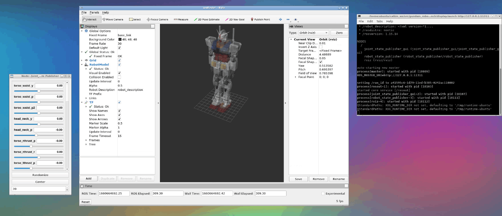The height and width of the screenshot is (216, 502).
Task: Open the terminal Tabs menu
Action: [x=379, y=21]
